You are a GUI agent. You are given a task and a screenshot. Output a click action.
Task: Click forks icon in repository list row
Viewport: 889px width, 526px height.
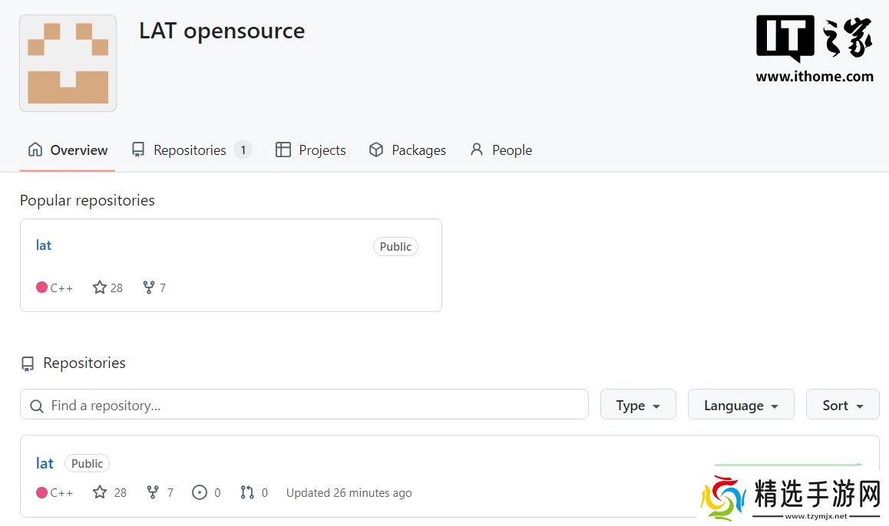tap(153, 492)
